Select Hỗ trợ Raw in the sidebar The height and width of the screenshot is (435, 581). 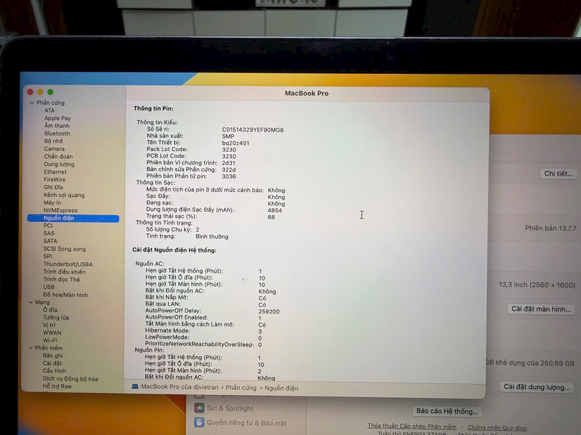pyautogui.click(x=57, y=387)
